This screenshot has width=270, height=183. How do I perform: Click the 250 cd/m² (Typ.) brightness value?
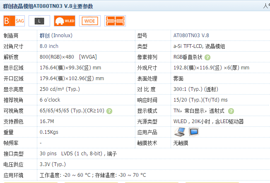pyautogui.click(x=60, y=89)
